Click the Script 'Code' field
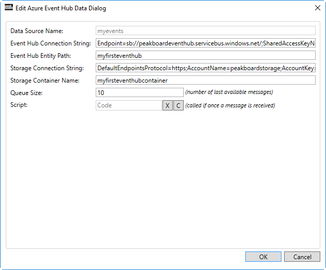326x270 pixels. pyautogui.click(x=129, y=105)
